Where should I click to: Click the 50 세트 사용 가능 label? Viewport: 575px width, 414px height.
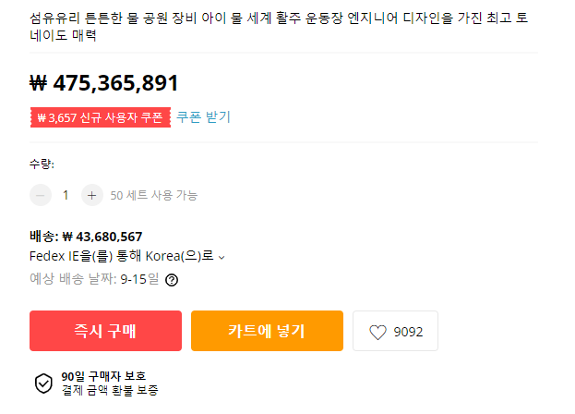coord(154,195)
